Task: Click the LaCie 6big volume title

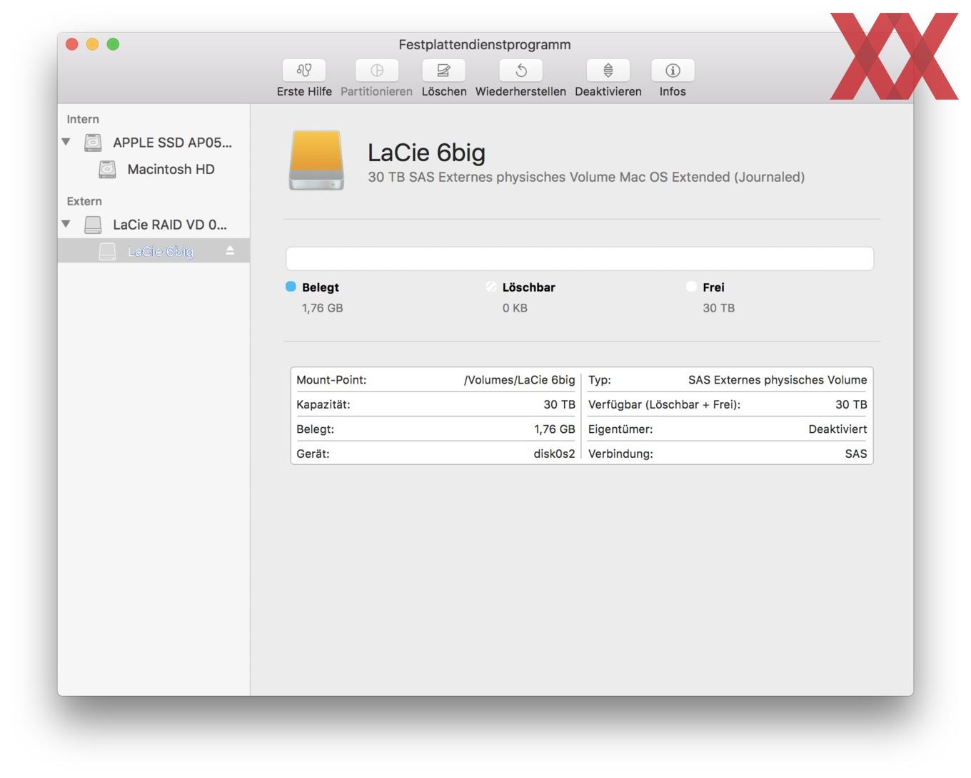Action: 426,153
